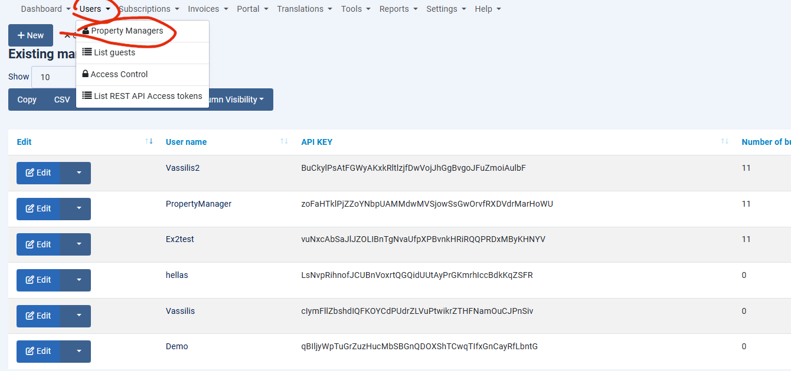Click the Copy export button

click(27, 100)
